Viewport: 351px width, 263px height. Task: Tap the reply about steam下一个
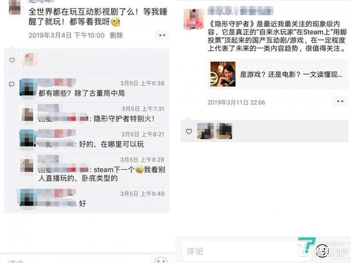102,174
